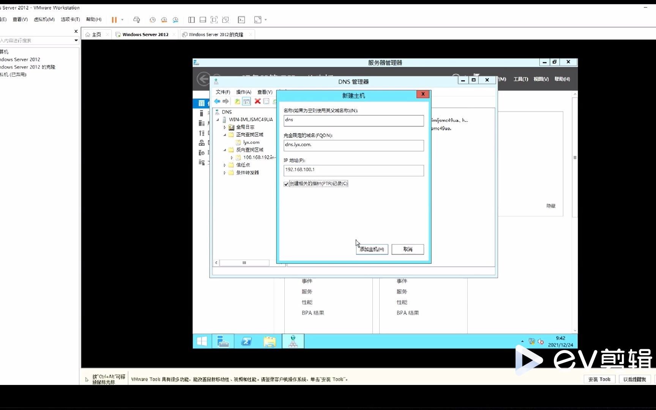656x410 pixels.
Task: Pause the virtual machine with the orange pause icon
Action: coord(114,20)
